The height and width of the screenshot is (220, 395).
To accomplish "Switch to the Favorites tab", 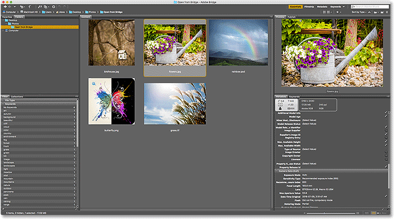I will pyautogui.click(x=7, y=17).
